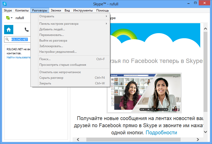This screenshot has width=212, height=144.
Task: Open the Вид menu
Action: click(x=67, y=10)
